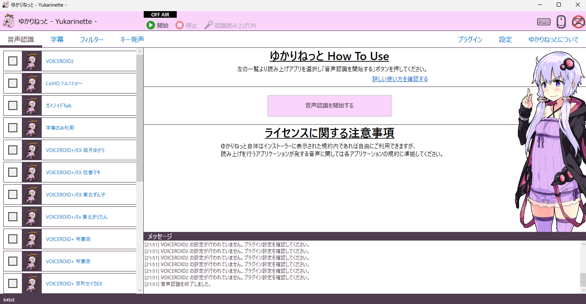Click the ゆかりねっと How To Use heading
This screenshot has height=304, width=586.
click(329, 56)
